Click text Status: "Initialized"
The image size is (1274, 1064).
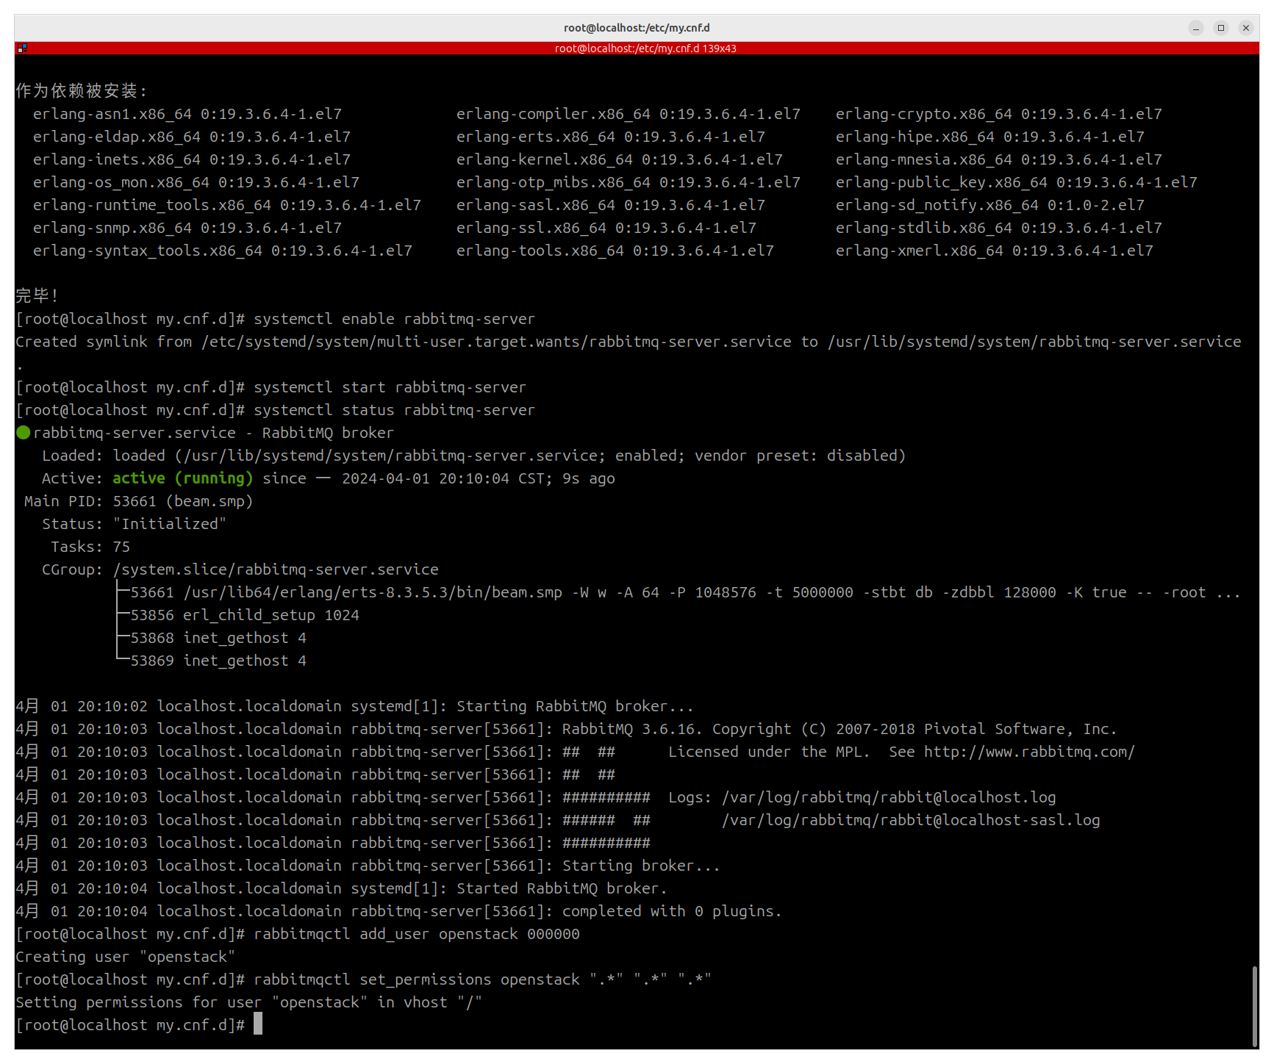click(x=135, y=525)
